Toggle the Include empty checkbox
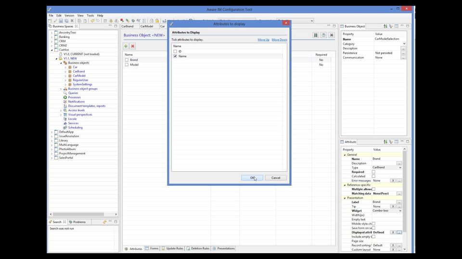Image resolution: width=462 pixels, height=259 pixels. pos(373,236)
